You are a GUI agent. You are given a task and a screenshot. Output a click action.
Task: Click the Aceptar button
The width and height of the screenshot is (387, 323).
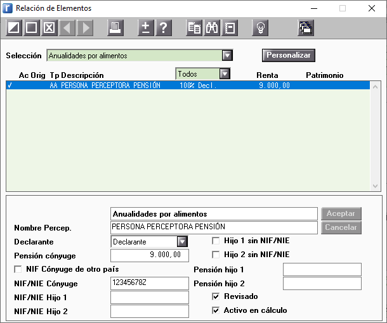coord(341,213)
